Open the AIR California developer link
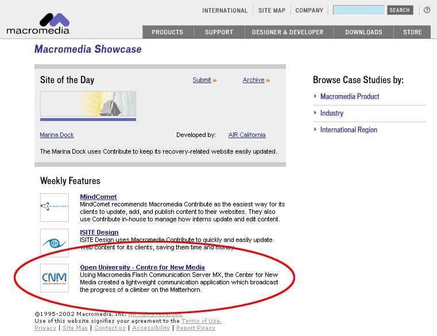The height and width of the screenshot is (336, 437). click(247, 135)
